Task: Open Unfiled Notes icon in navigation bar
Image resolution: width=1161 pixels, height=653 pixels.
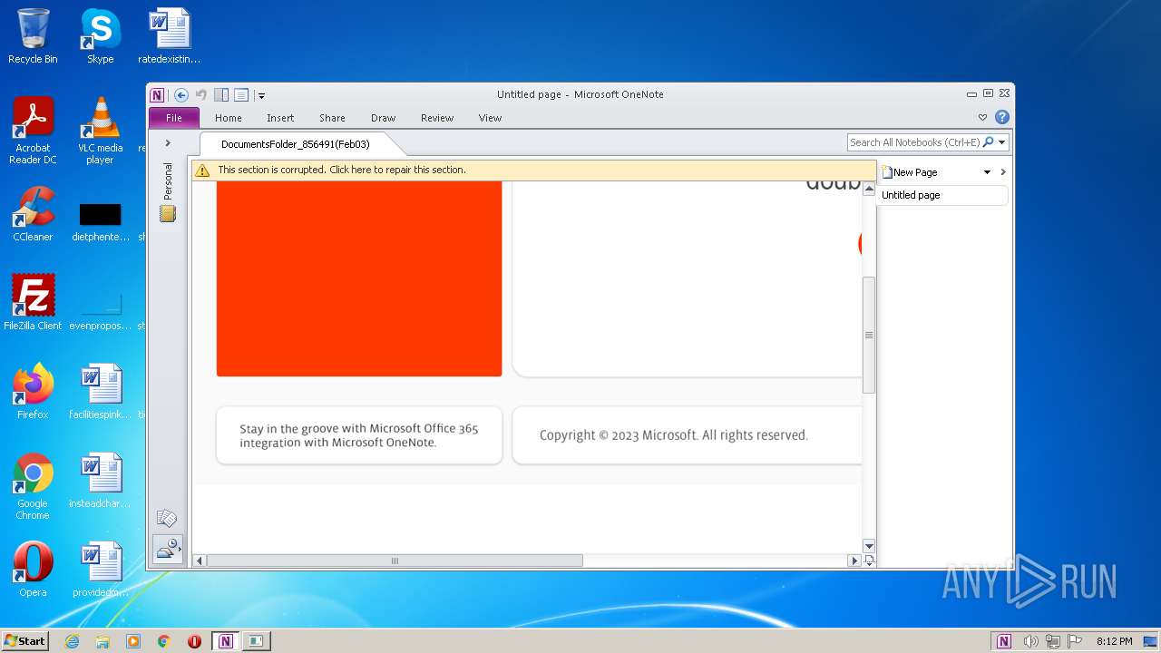Action: click(167, 518)
